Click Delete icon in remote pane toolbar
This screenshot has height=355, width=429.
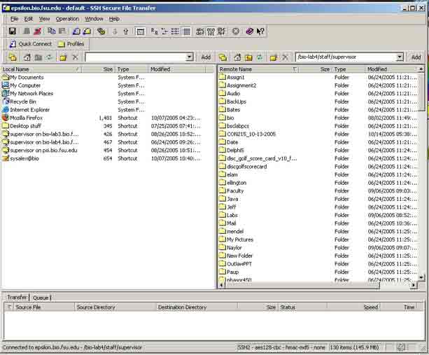point(285,57)
